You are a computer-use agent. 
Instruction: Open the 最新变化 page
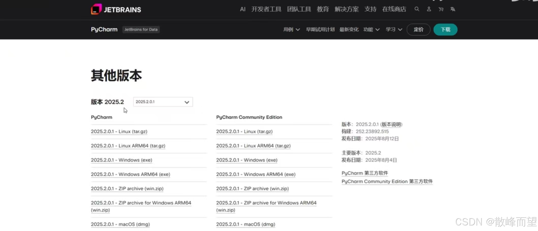[349, 29]
